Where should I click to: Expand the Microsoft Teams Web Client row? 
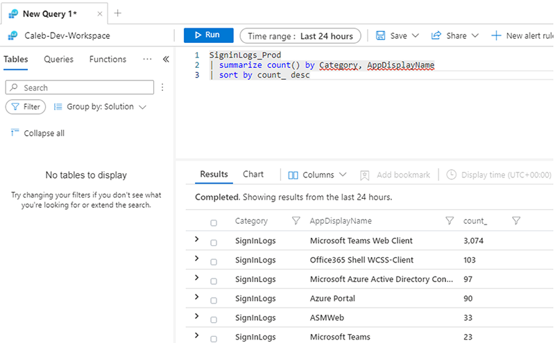click(x=197, y=239)
